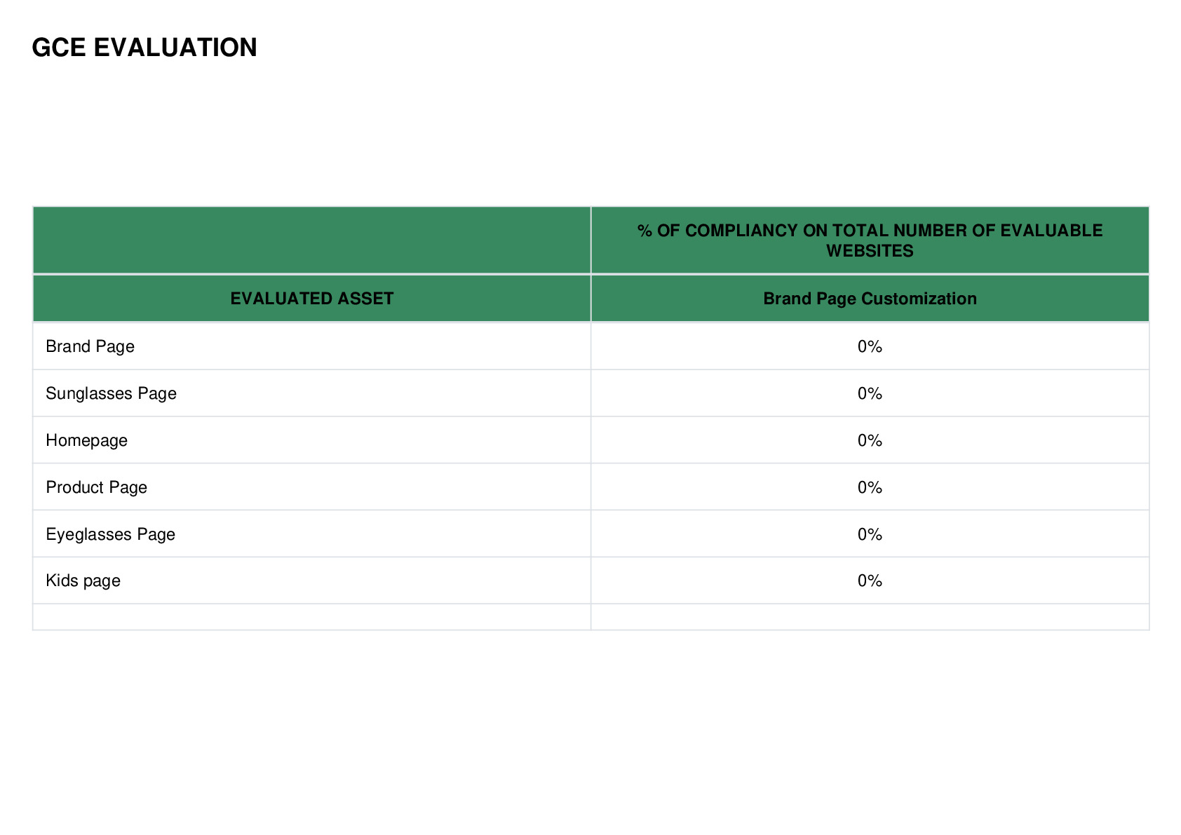Select the Brand Page row label

tap(90, 346)
